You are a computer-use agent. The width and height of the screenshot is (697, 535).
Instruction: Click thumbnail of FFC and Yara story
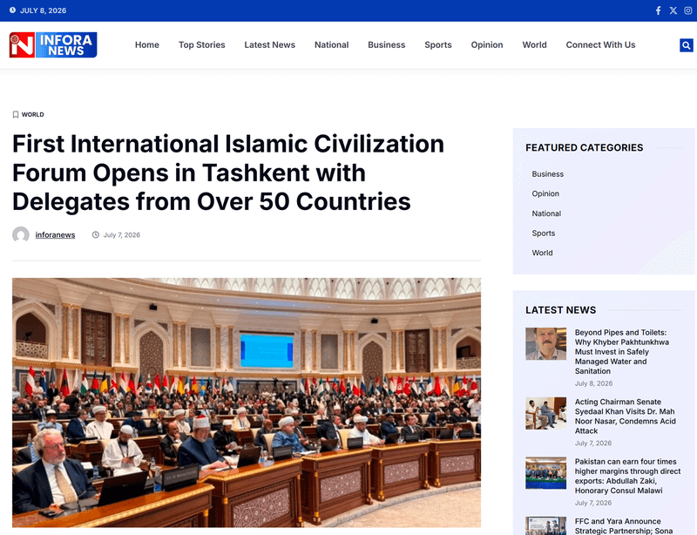coord(546,525)
